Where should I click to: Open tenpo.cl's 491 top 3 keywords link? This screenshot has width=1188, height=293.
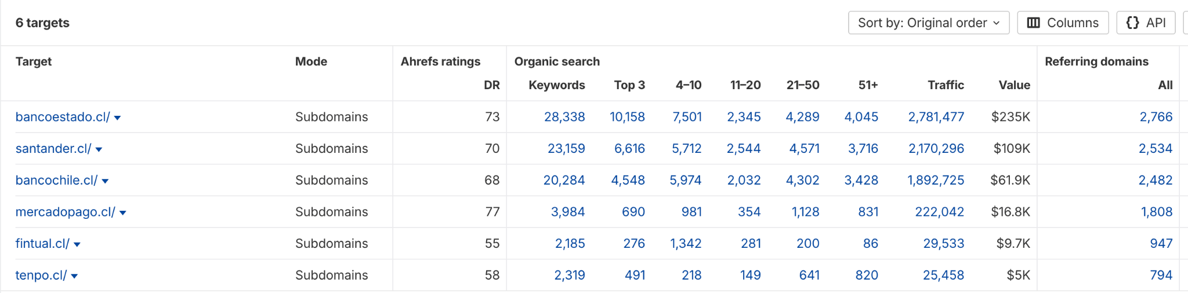(635, 275)
